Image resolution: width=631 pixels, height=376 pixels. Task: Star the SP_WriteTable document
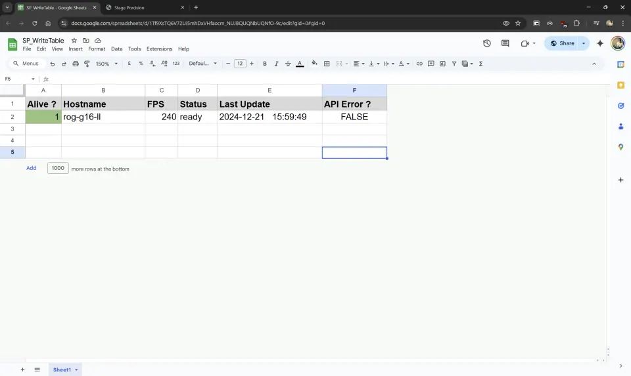click(x=74, y=41)
